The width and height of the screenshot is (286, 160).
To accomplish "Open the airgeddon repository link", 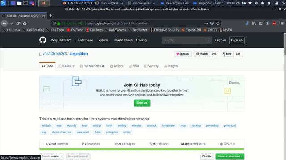I will click(79, 54).
